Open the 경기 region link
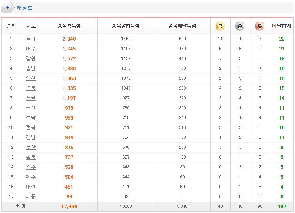Image resolution: width=295 pixels, height=213 pixels. pos(31,39)
